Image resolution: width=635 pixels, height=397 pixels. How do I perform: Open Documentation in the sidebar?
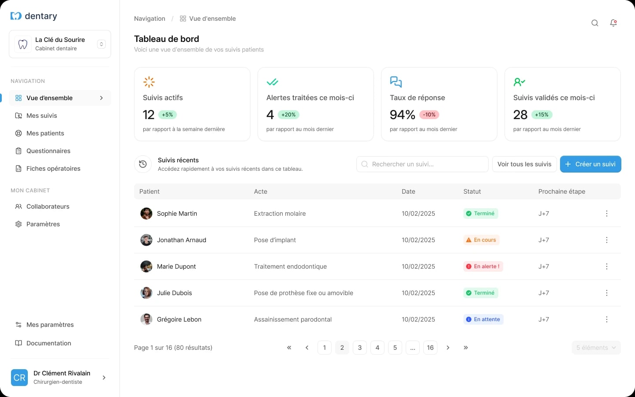coord(60,343)
